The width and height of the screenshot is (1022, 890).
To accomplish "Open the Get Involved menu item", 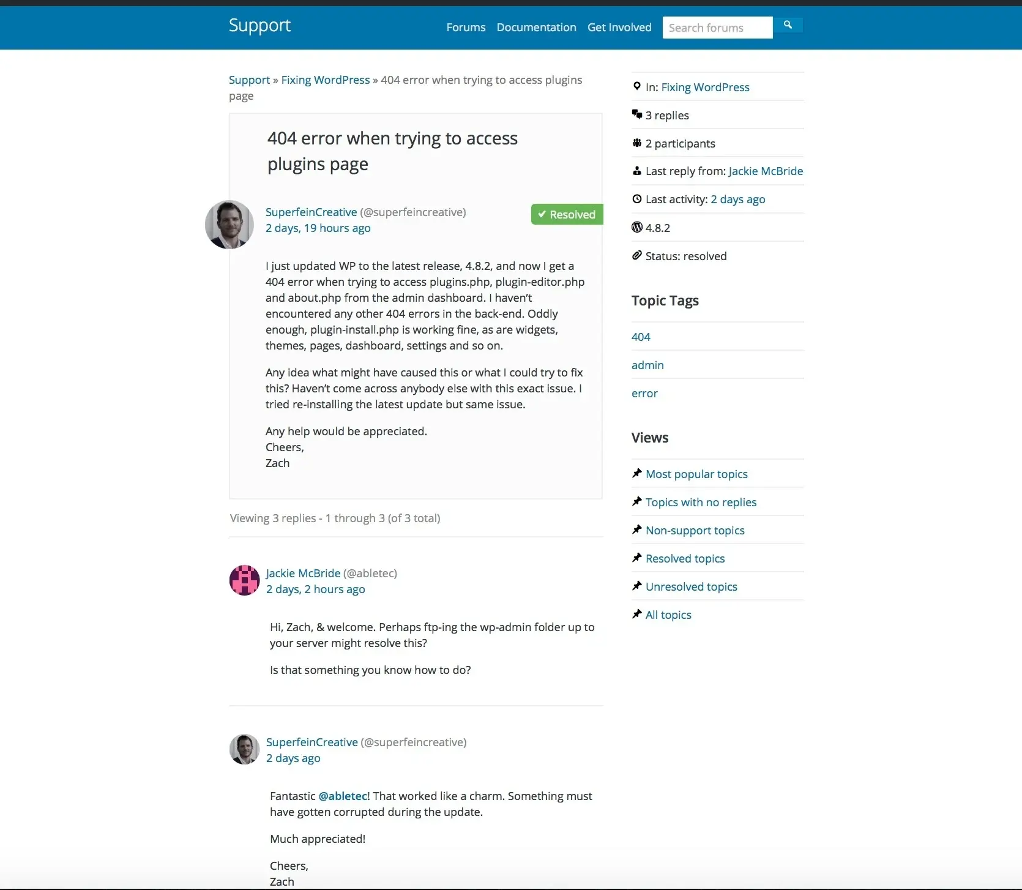I will click(x=619, y=28).
